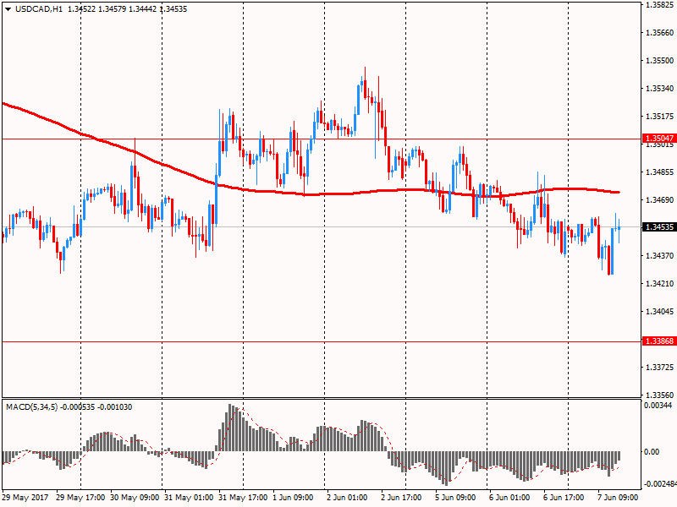Select the 30 May 09:00 time label
Image resolution: width=677 pixels, height=507 pixels.
(x=135, y=498)
